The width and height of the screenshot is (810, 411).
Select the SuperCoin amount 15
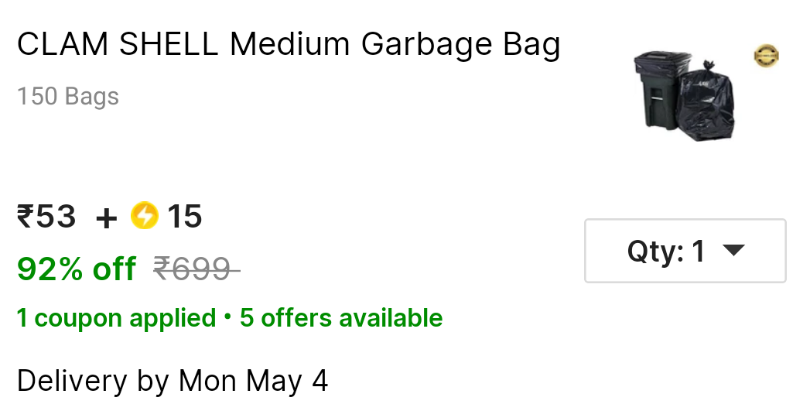(x=185, y=216)
